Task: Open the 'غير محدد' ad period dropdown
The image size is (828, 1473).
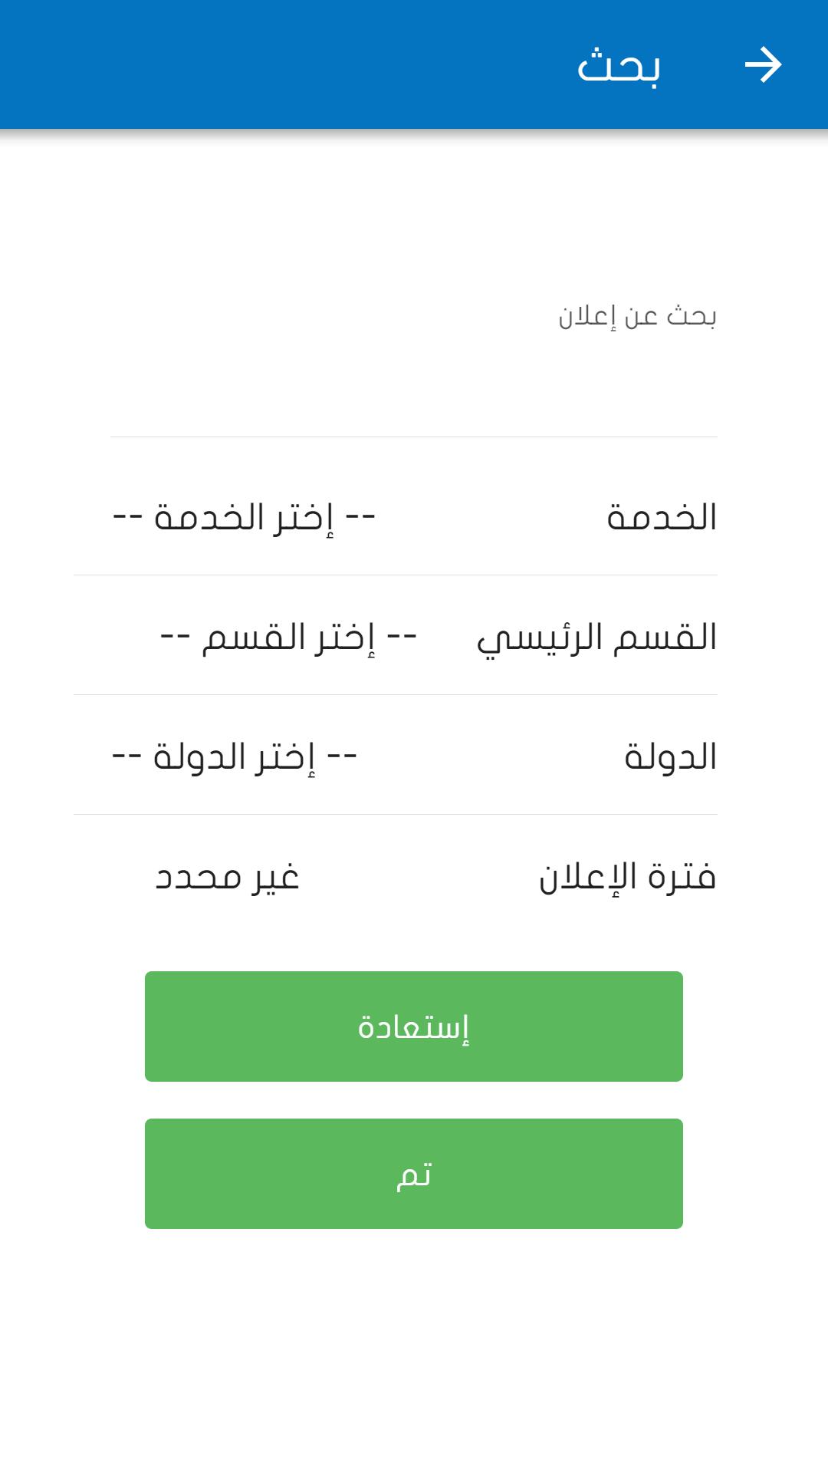Action: pyautogui.click(x=227, y=876)
